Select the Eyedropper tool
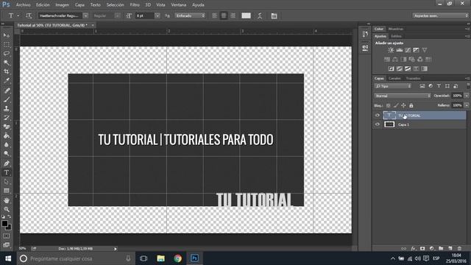 tap(7, 80)
